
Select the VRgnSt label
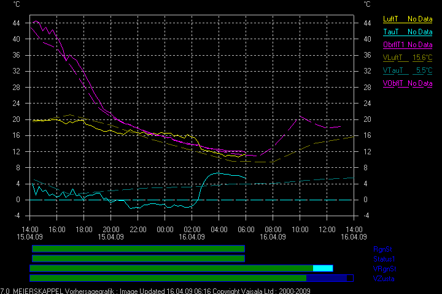[x=385, y=269]
